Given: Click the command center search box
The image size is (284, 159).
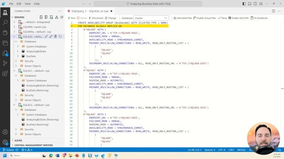Looking at the screenshot, I should click(148, 4).
